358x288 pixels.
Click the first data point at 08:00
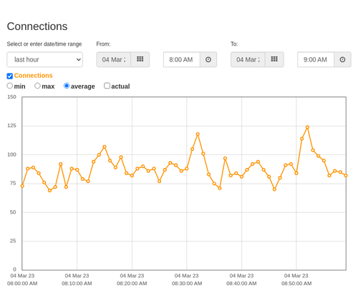coord(22,186)
